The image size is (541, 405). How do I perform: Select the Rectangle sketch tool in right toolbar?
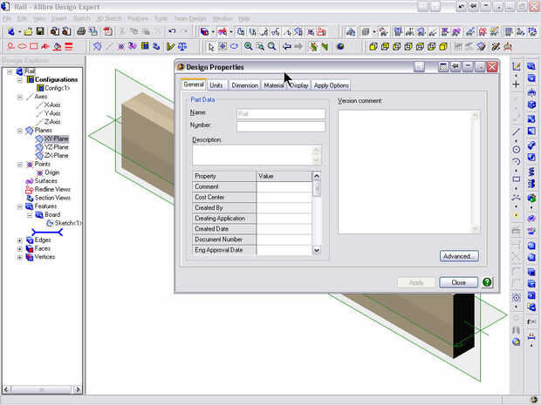point(517,179)
